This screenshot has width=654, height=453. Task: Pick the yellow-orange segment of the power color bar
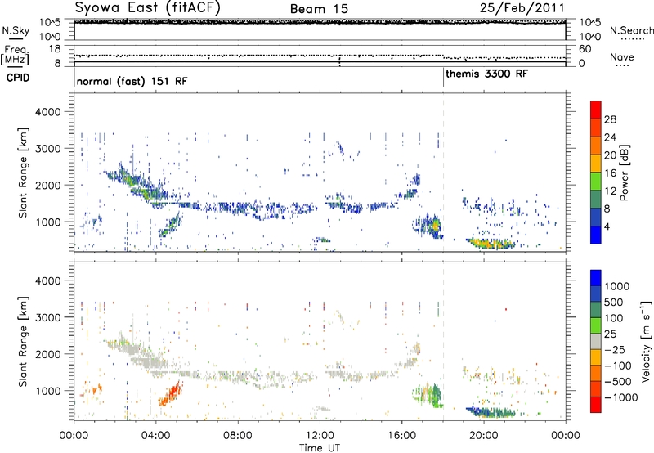click(596, 163)
